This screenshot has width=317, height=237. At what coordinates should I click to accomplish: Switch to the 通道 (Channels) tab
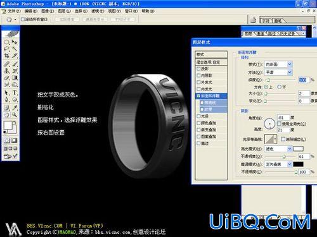tap(260, 33)
